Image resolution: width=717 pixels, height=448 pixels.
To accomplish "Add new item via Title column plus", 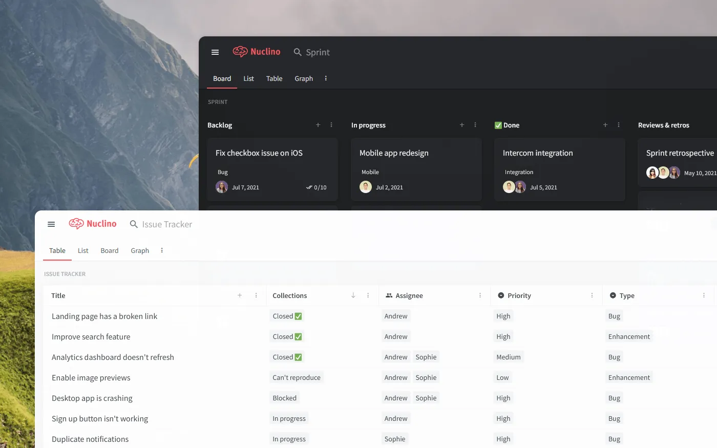I will click(x=240, y=295).
